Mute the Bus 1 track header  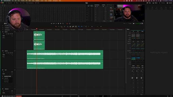(12, 72)
